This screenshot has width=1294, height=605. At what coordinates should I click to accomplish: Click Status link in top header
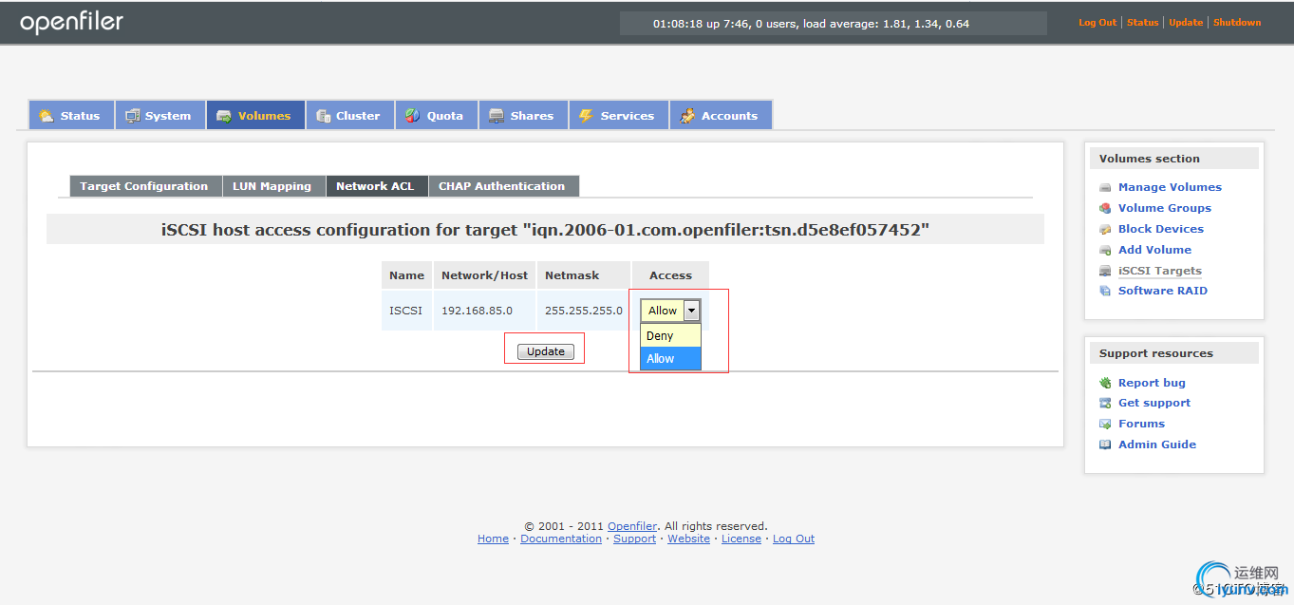[1143, 23]
